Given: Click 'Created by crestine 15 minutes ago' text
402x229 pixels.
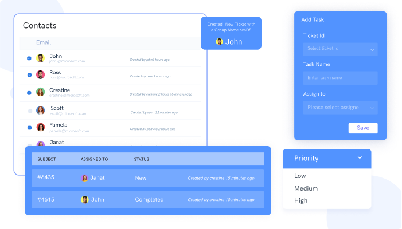Looking at the screenshot, I should 221,179.
